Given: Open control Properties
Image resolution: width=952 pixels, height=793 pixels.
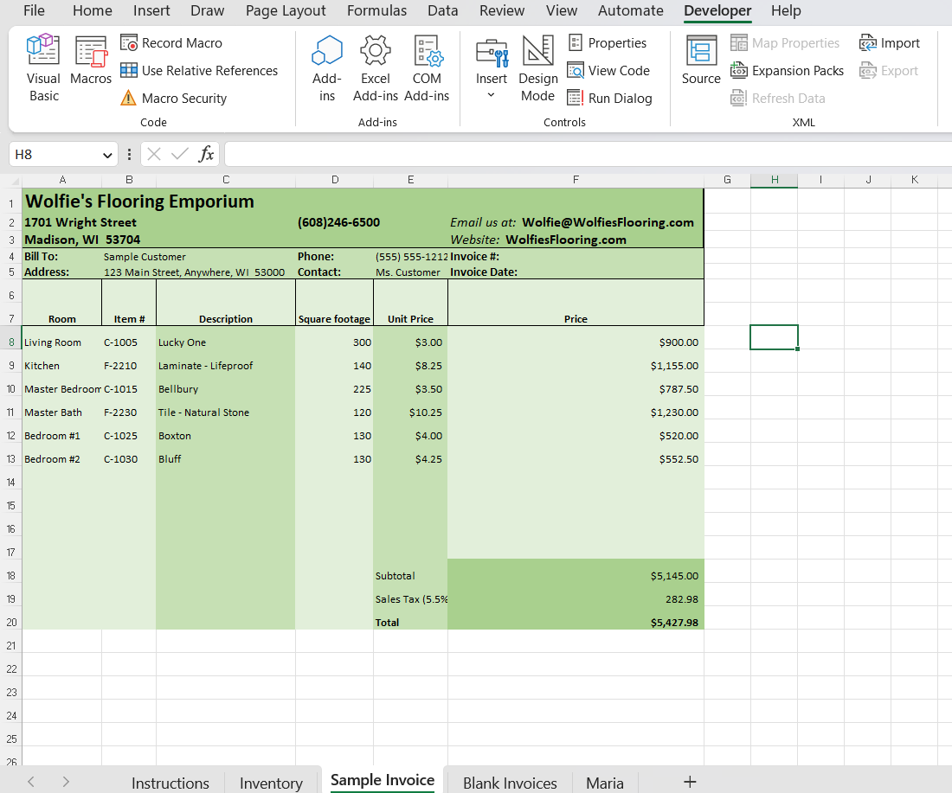Looking at the screenshot, I should (608, 43).
